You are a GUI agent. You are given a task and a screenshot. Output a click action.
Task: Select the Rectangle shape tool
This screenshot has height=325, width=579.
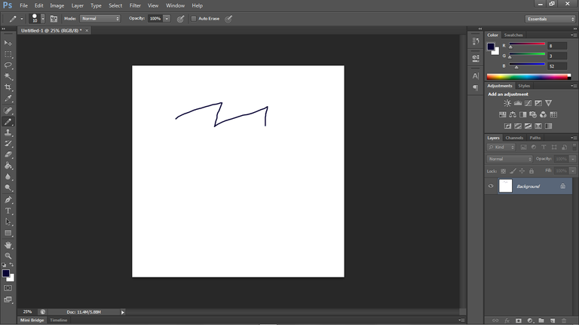click(8, 233)
